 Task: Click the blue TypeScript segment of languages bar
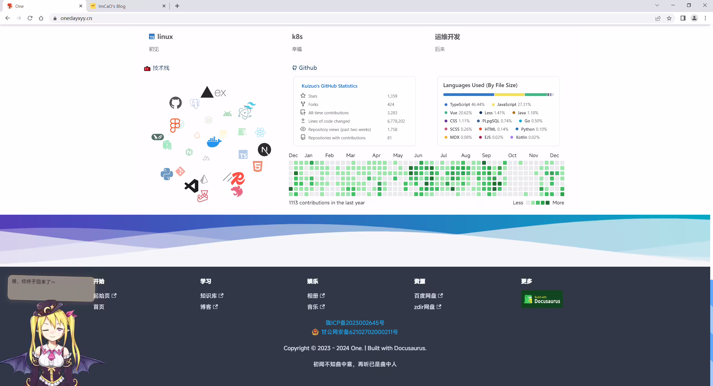(x=469, y=95)
